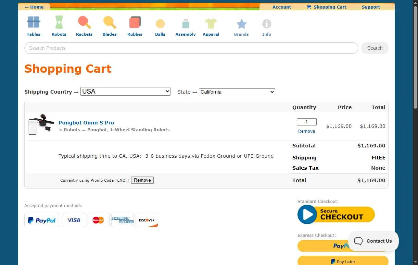
Task: Open the Robots breadcrumb link
Action: point(72,130)
